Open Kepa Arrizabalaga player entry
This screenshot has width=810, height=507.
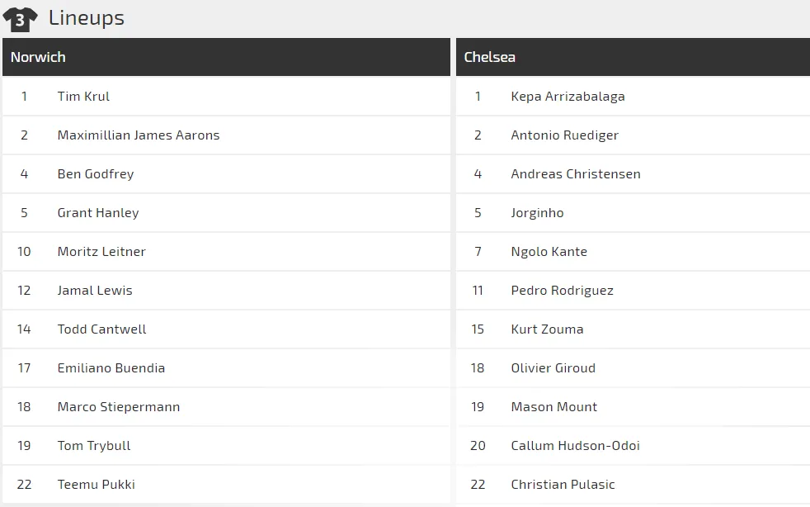567,97
